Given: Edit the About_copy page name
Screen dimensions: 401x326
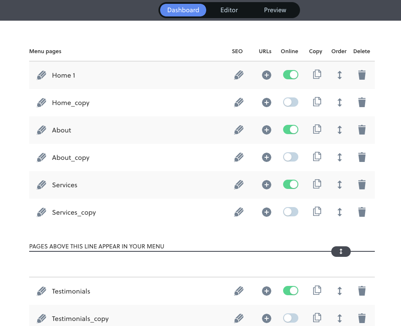Looking at the screenshot, I should coord(41,157).
